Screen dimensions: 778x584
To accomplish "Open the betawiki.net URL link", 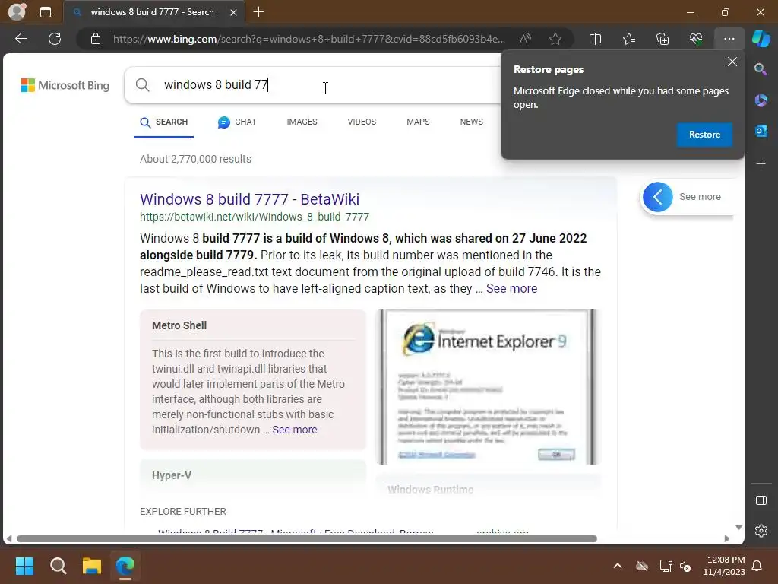I will tap(254, 217).
